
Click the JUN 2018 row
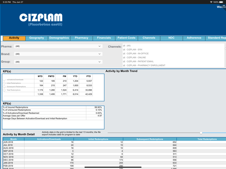point(114,142)
